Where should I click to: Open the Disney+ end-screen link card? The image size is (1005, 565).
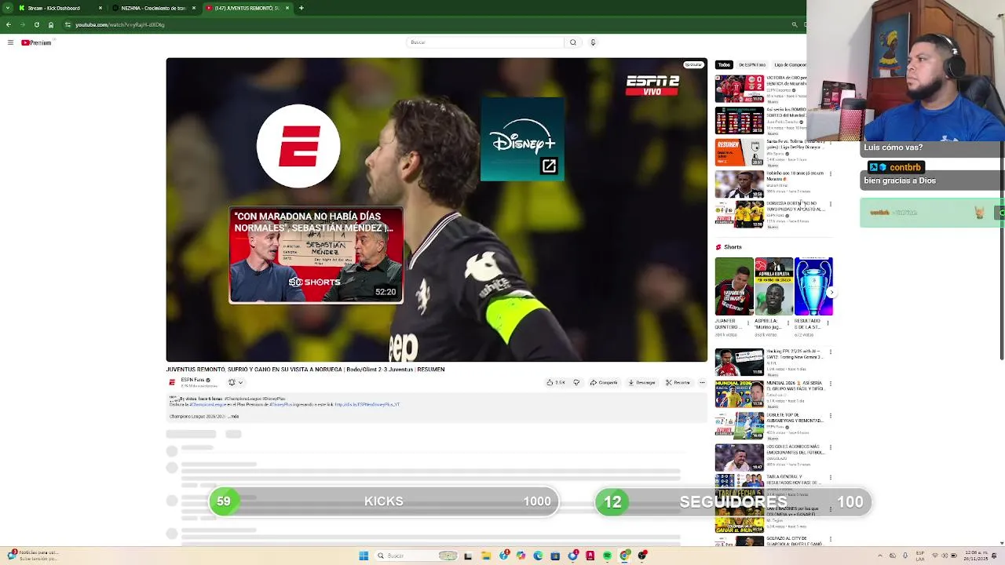coord(522,139)
